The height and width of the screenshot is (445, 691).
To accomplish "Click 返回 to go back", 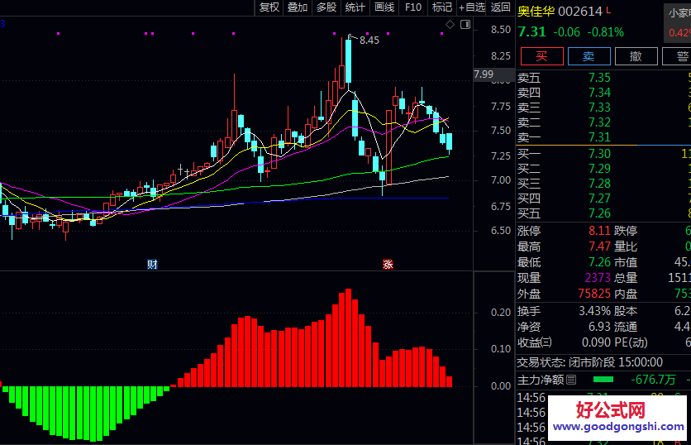I will point(501,7).
